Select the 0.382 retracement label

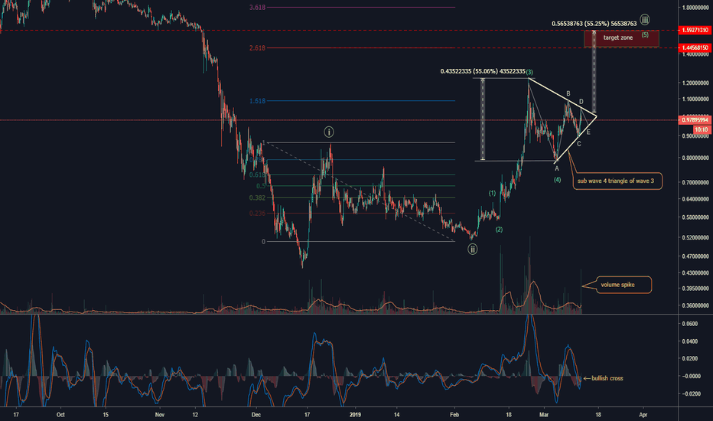coord(257,198)
